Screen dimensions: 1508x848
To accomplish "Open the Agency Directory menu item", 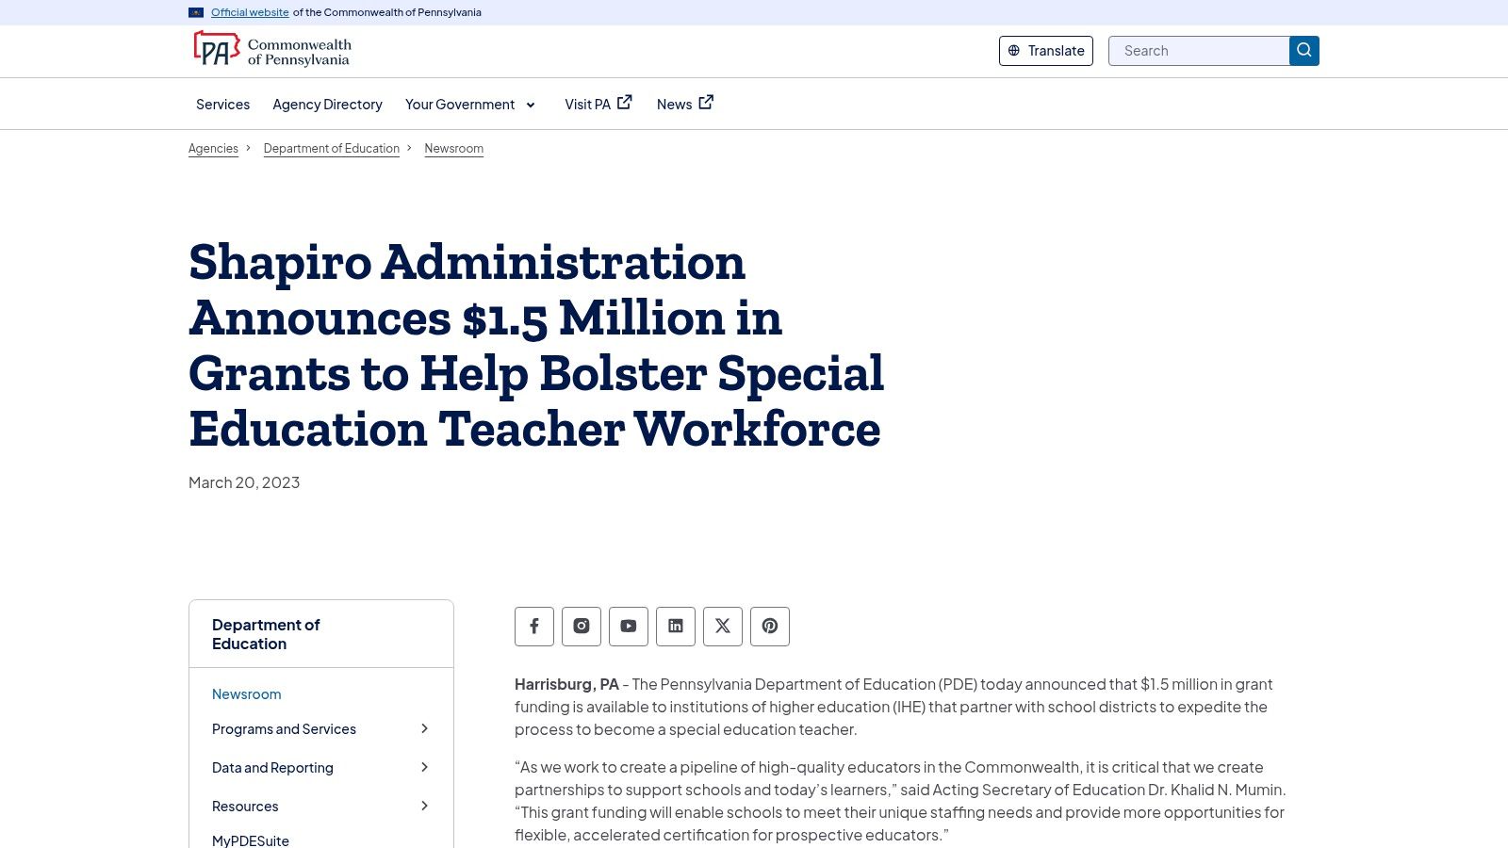I will [x=327, y=104].
